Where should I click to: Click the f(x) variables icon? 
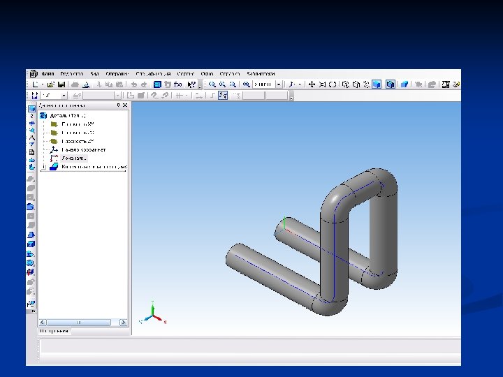pos(177,84)
